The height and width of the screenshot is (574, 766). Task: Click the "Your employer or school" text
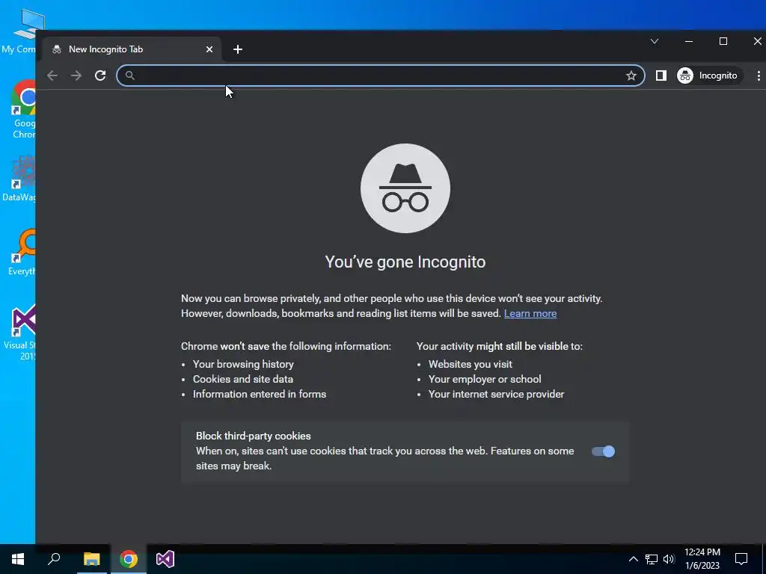click(x=485, y=379)
